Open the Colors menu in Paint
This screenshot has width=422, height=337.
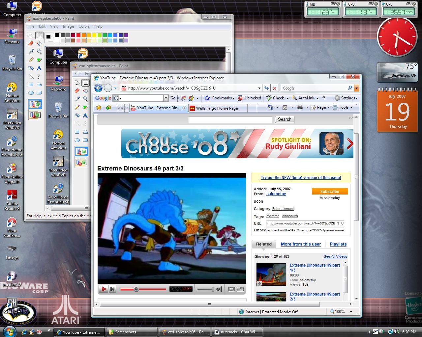[x=84, y=26]
